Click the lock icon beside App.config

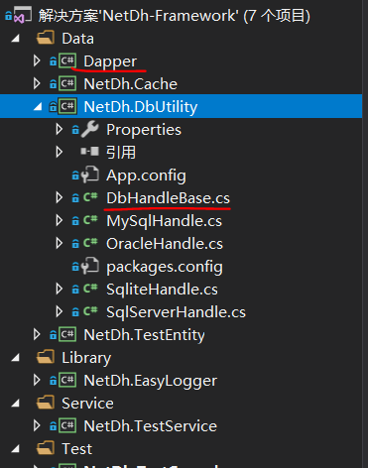[75, 175]
